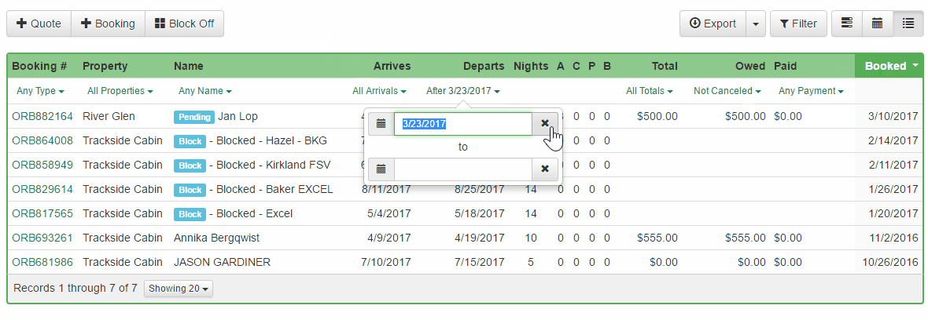Viewport: 928px width, 320px height.
Task: Sort by the Booked column header
Action: [x=889, y=66]
